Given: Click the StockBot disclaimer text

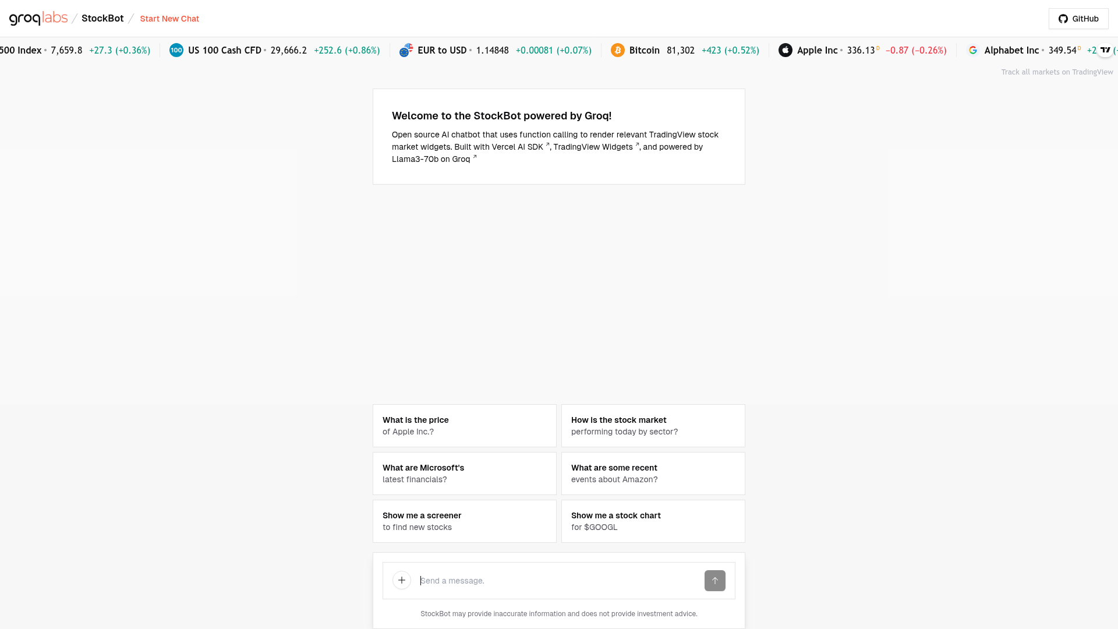Looking at the screenshot, I should tap(559, 613).
